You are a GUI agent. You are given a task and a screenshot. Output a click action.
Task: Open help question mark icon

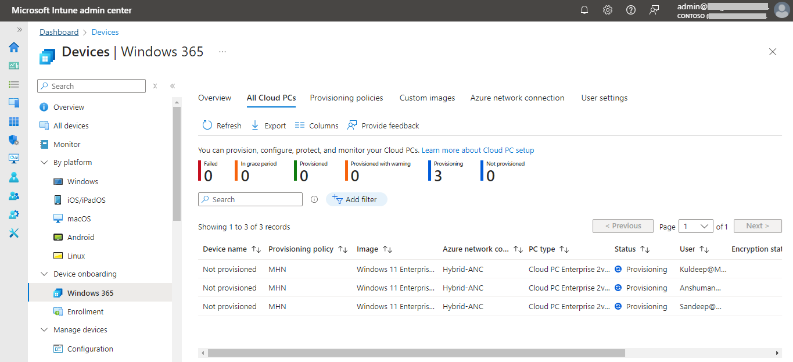(631, 10)
